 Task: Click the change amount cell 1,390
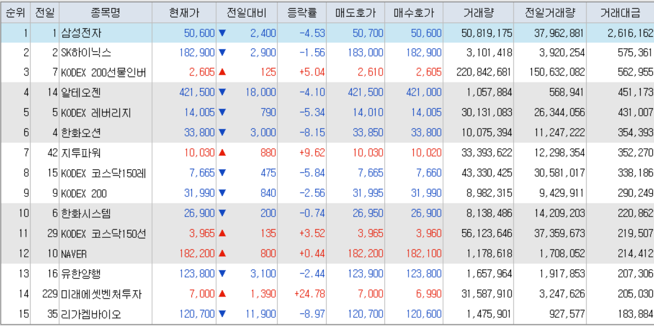point(263,294)
